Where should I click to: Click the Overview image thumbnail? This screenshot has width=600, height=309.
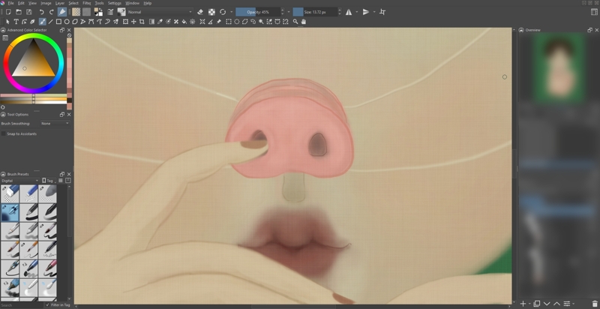pyautogui.click(x=559, y=68)
